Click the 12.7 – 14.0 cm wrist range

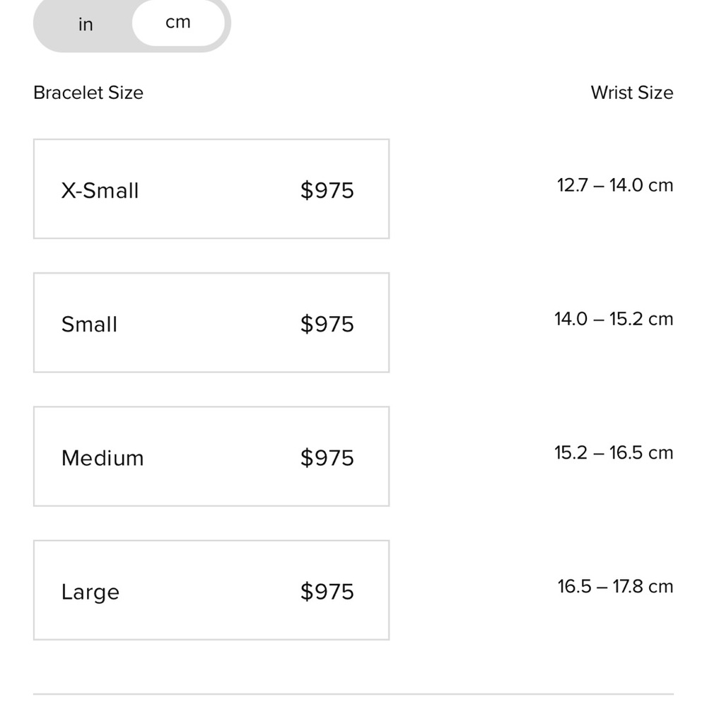click(614, 185)
